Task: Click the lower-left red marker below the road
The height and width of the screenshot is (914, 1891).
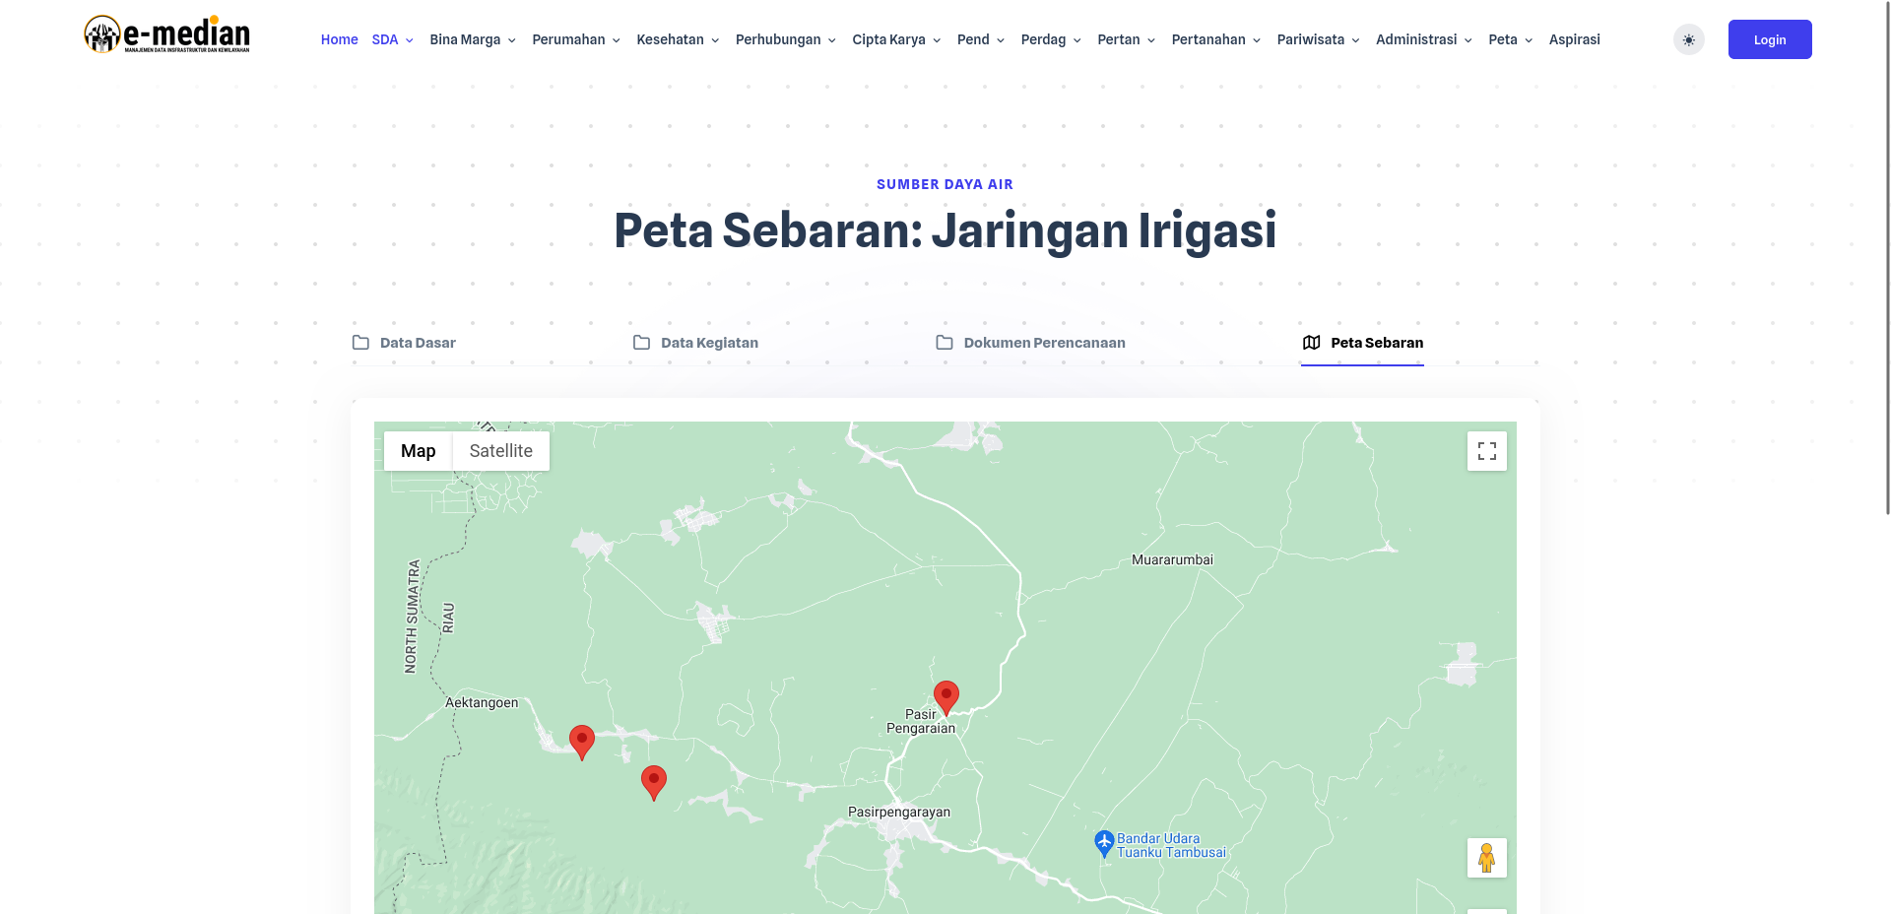Action: (x=654, y=783)
